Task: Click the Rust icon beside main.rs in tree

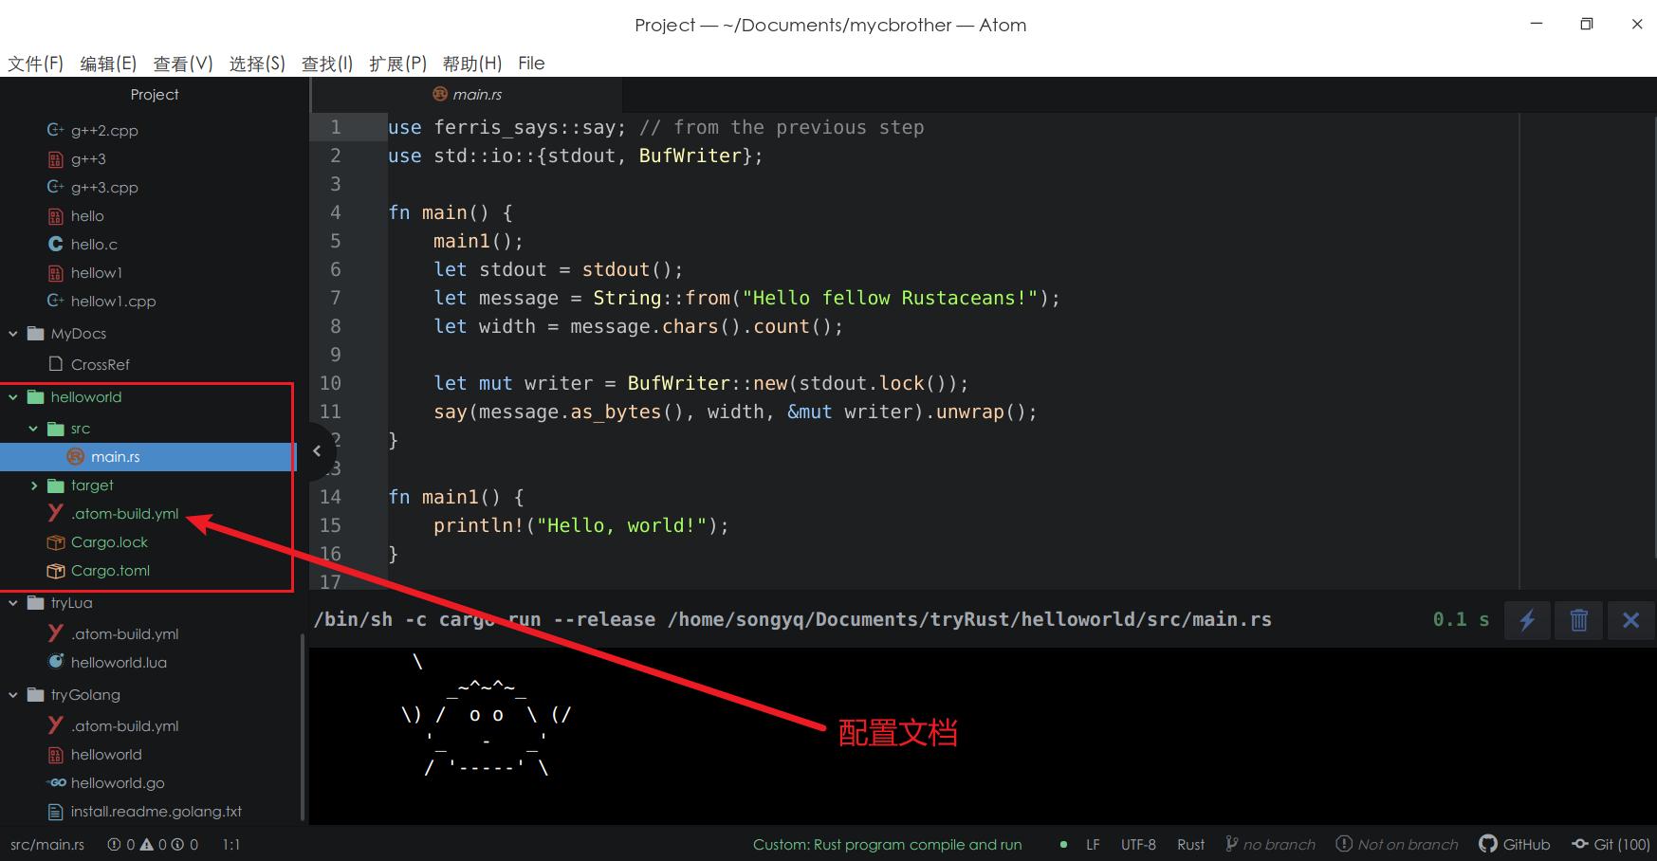Action: 76,456
